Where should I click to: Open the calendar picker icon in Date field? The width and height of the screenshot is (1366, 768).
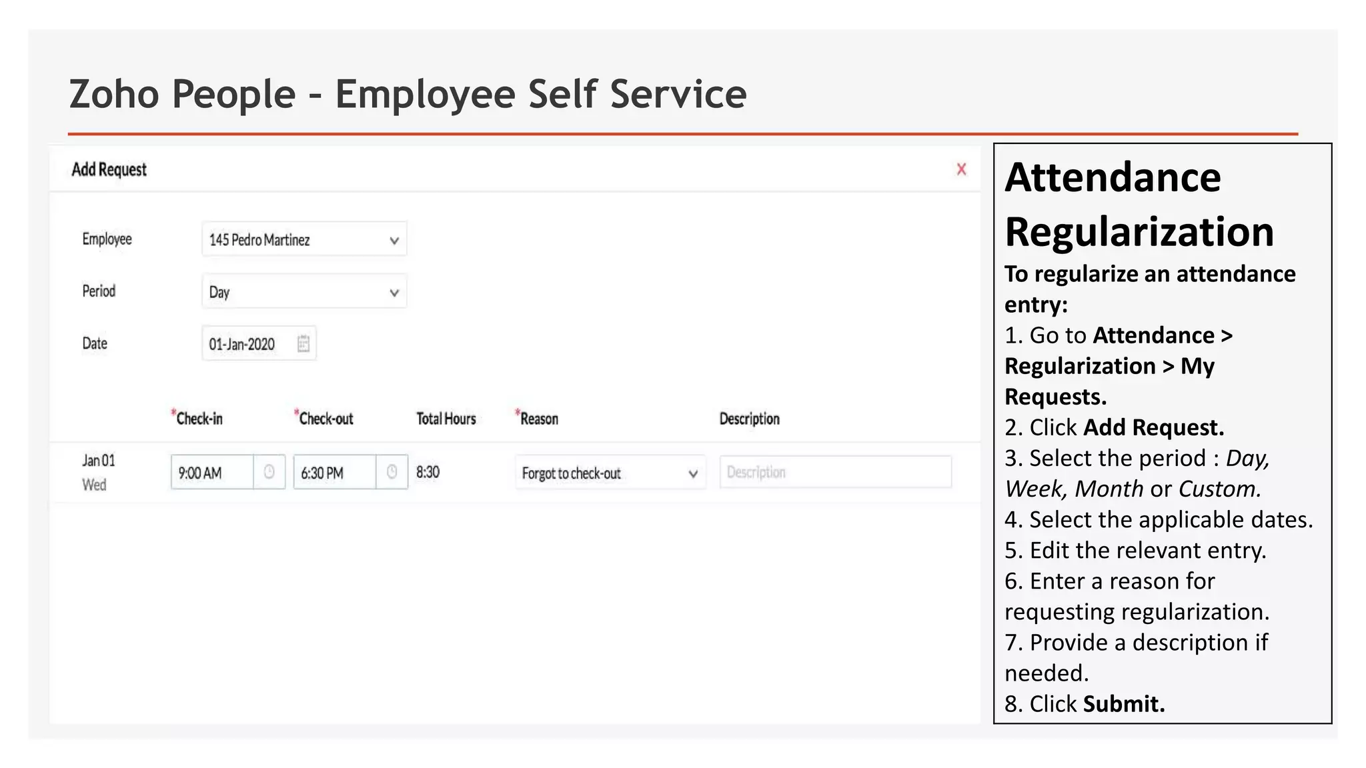[x=303, y=344]
